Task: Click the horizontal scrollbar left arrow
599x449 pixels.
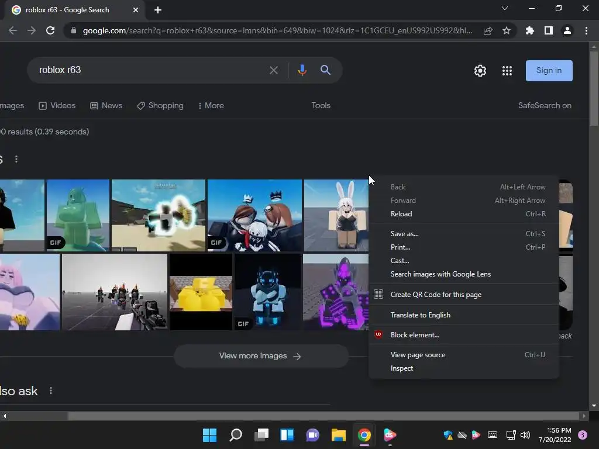Action: pyautogui.click(x=4, y=416)
